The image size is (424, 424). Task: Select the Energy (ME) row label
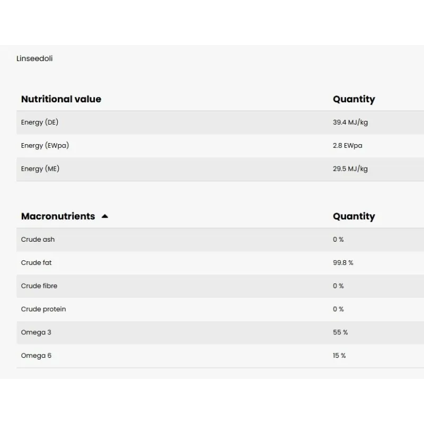point(40,169)
